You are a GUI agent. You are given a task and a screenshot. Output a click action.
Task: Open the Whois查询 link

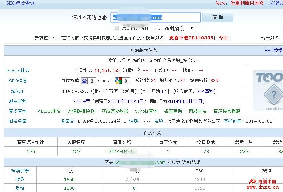tap(146, 111)
